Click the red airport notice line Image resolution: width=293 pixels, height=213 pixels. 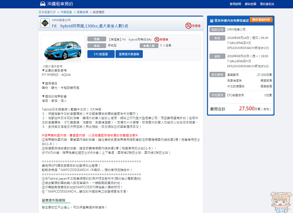(x=90, y=135)
